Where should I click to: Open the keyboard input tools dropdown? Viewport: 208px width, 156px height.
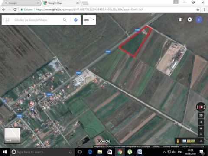coord(89,20)
